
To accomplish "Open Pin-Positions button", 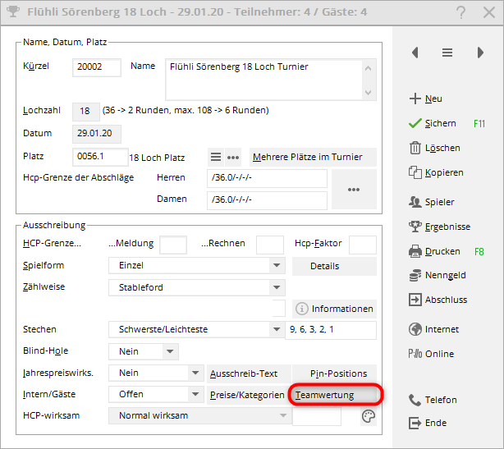I will (335, 373).
